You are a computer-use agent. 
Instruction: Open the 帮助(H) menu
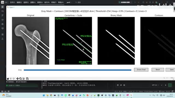[61, 2]
